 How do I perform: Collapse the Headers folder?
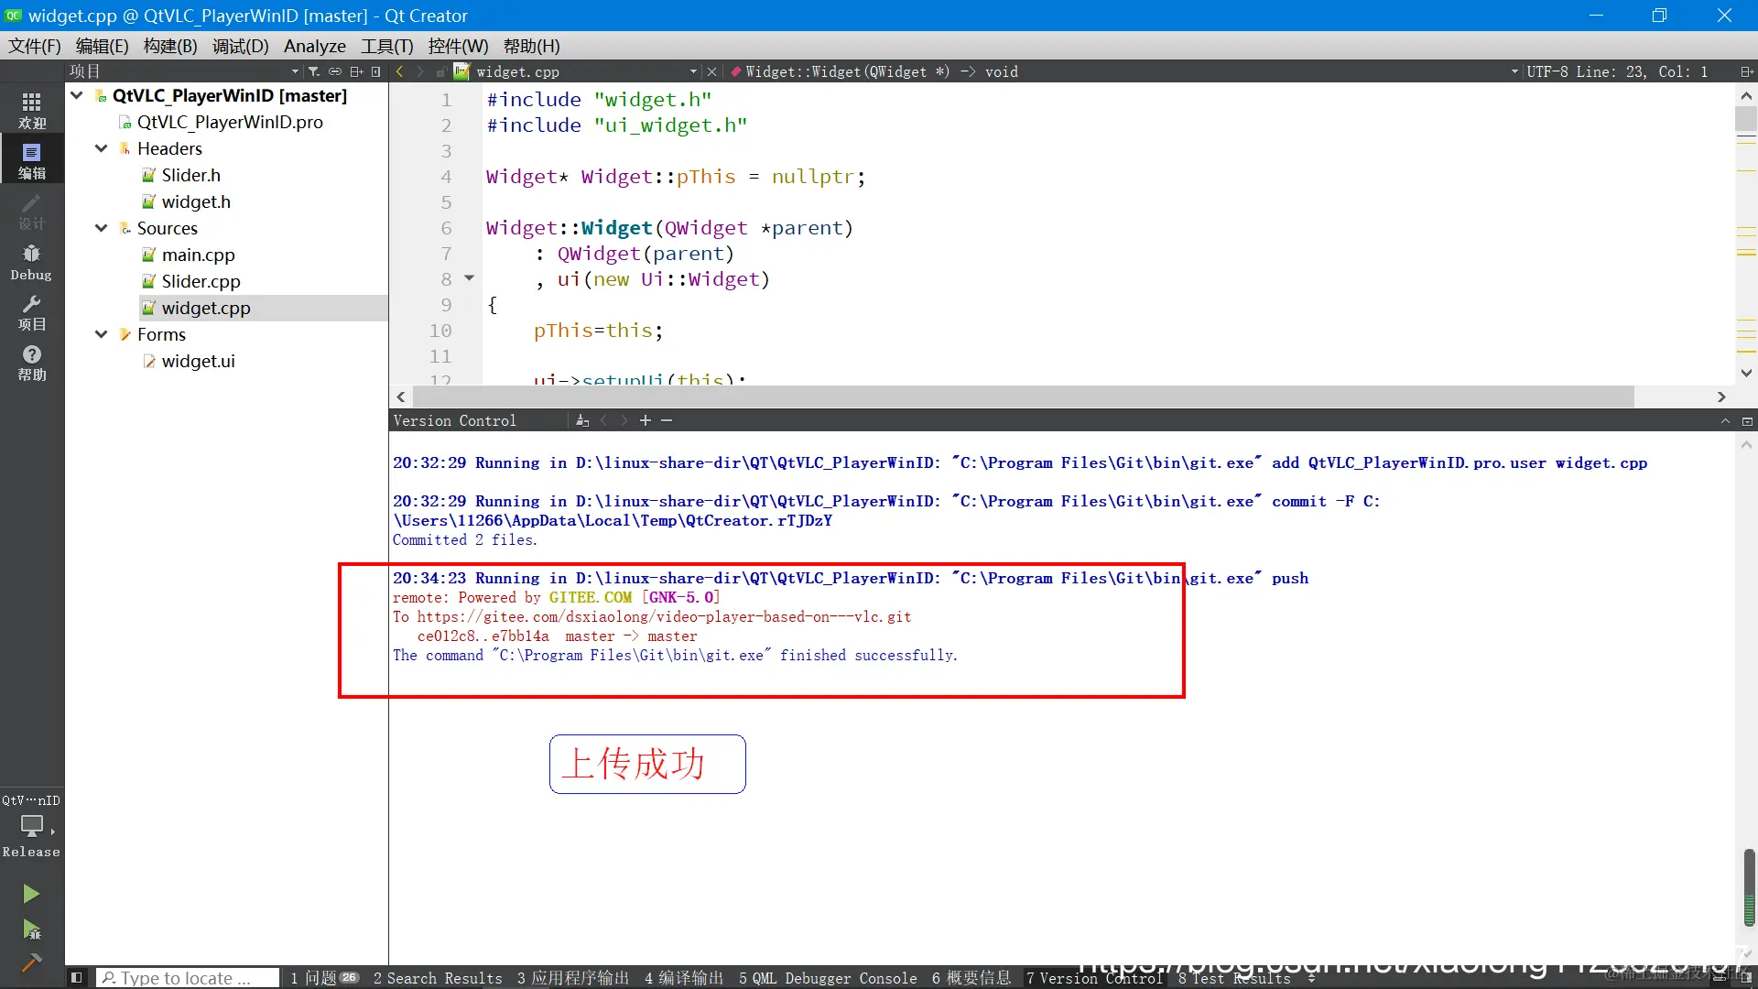(102, 148)
